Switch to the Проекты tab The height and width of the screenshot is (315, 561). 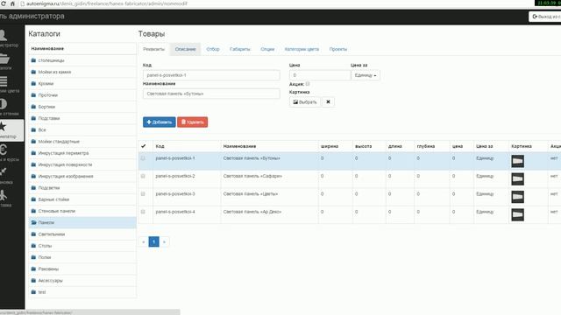[338, 49]
